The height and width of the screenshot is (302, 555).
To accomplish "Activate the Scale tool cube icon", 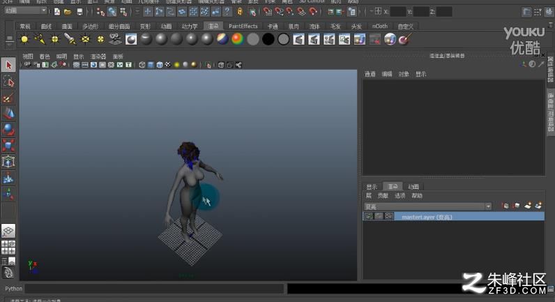I will (x=8, y=146).
